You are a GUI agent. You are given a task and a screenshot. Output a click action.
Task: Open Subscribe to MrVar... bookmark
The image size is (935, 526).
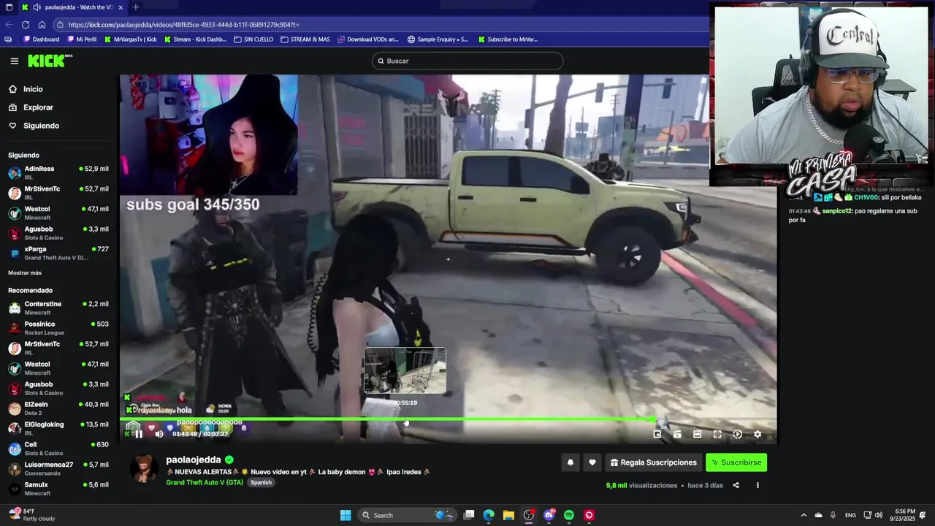point(508,39)
